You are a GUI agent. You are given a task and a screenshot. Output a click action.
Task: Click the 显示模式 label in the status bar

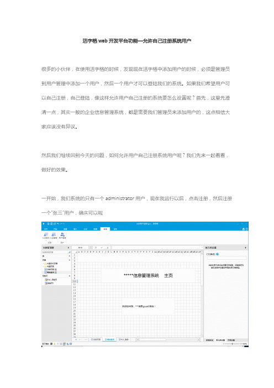[x=45, y=344]
